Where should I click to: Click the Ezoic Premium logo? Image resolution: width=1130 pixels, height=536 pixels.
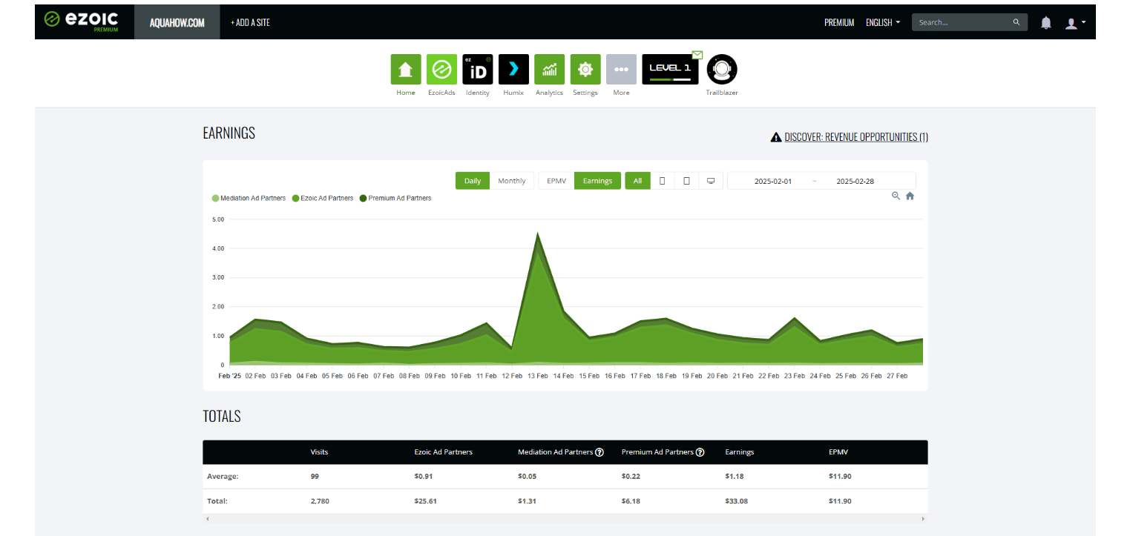coord(81,21)
